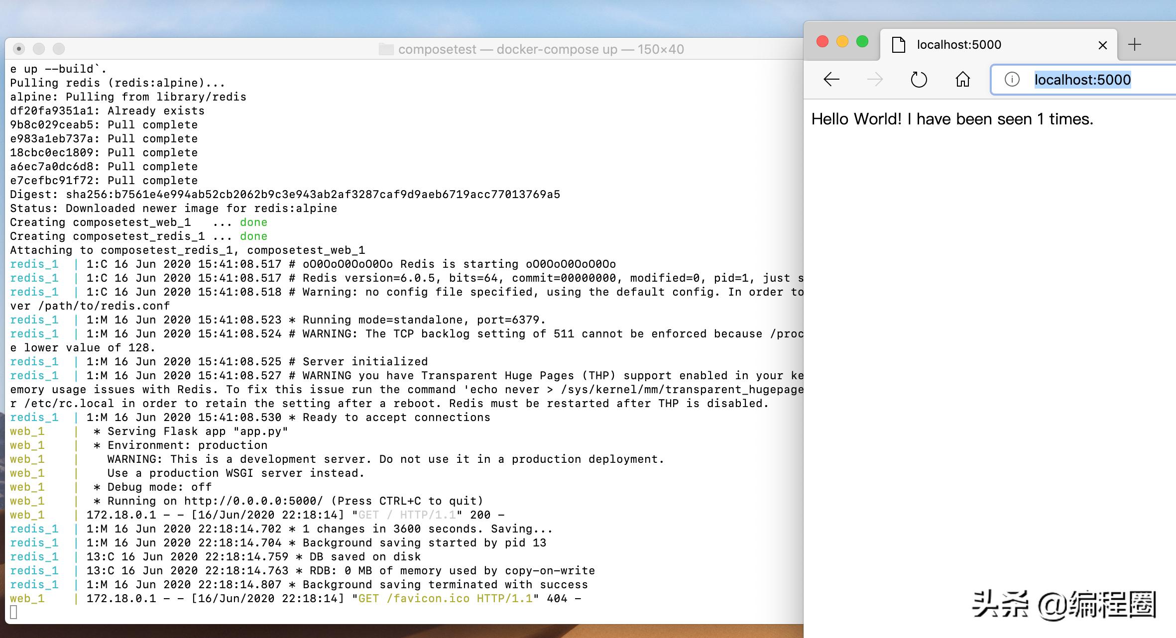
Task: Zoom the composetest terminal window
Action: coord(59,49)
